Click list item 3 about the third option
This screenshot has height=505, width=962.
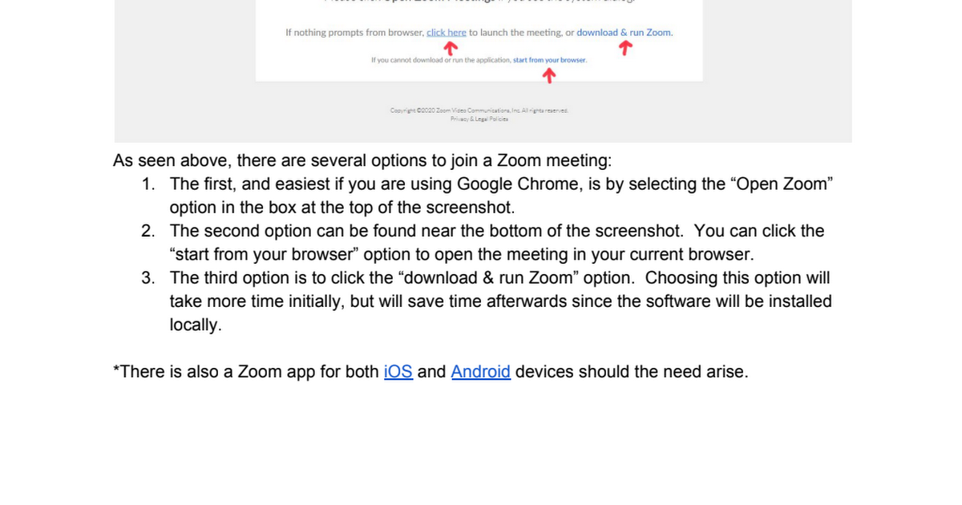pyautogui.click(x=487, y=301)
